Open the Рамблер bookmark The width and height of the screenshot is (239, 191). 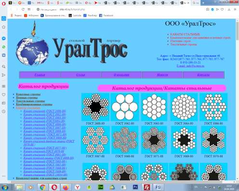pos(90,15)
